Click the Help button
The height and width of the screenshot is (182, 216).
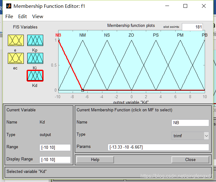pos(95,159)
